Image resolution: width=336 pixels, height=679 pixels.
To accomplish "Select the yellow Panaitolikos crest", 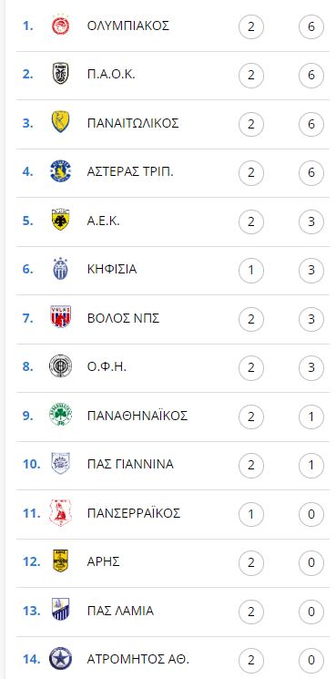I will click(x=60, y=122).
